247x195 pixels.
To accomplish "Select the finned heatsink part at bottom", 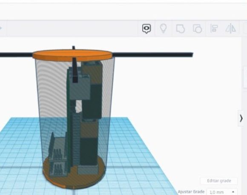I will tap(57, 157).
